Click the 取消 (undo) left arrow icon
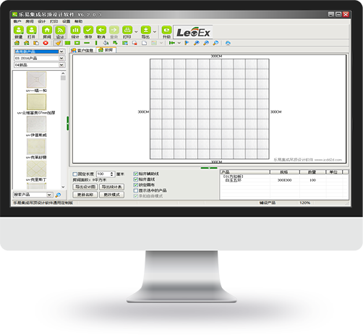 pos(101,32)
